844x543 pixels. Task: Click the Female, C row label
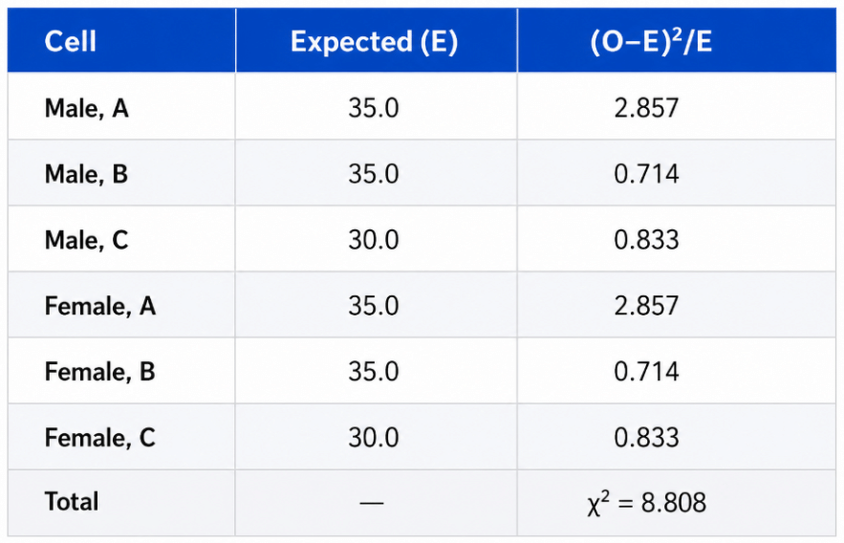coord(100,438)
